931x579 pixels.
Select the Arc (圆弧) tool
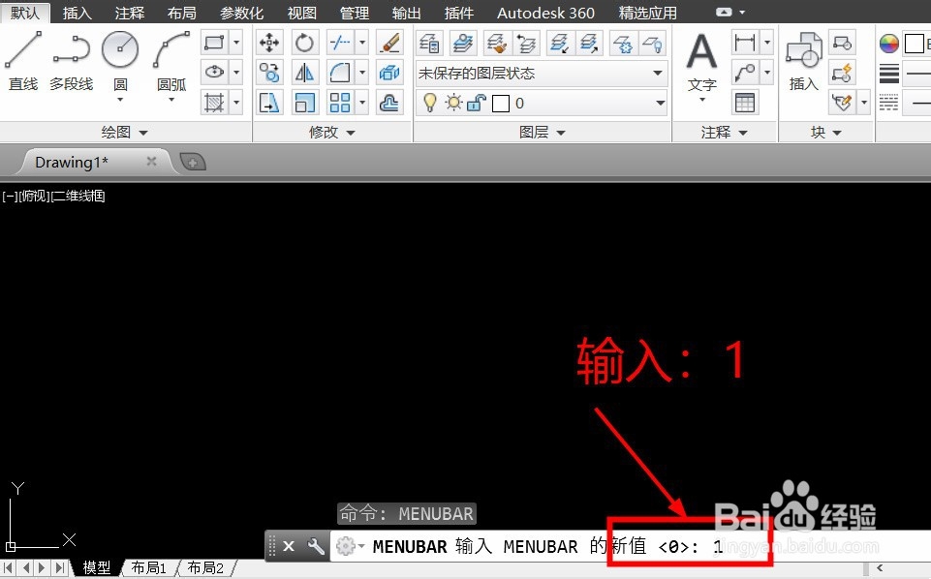pyautogui.click(x=171, y=65)
